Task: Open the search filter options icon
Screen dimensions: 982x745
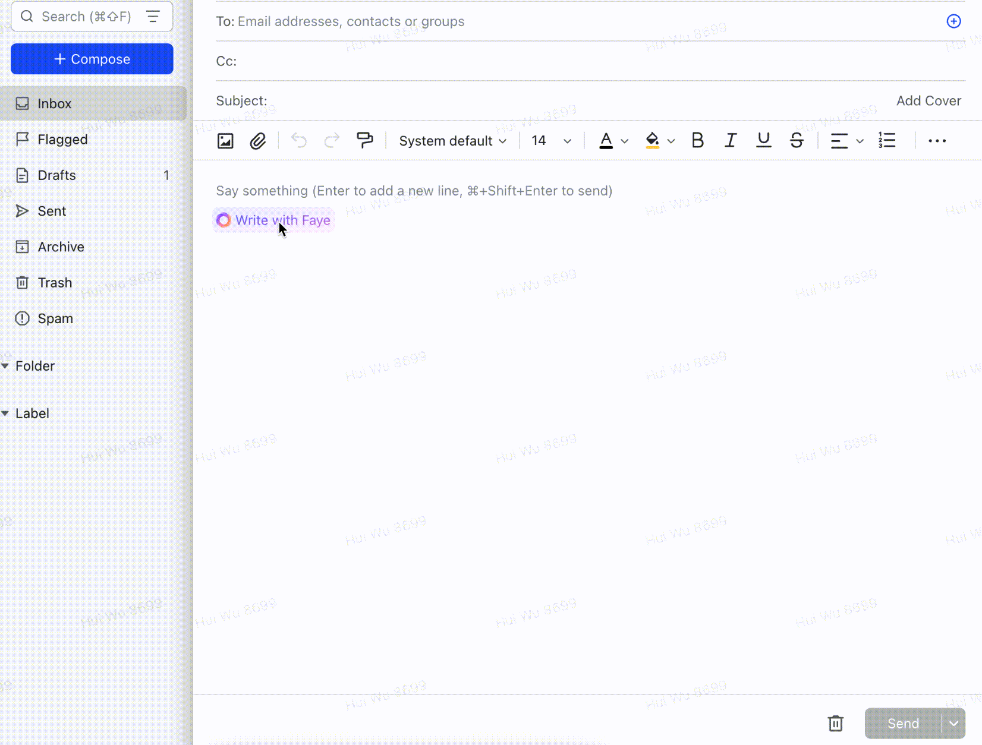Action: point(153,17)
